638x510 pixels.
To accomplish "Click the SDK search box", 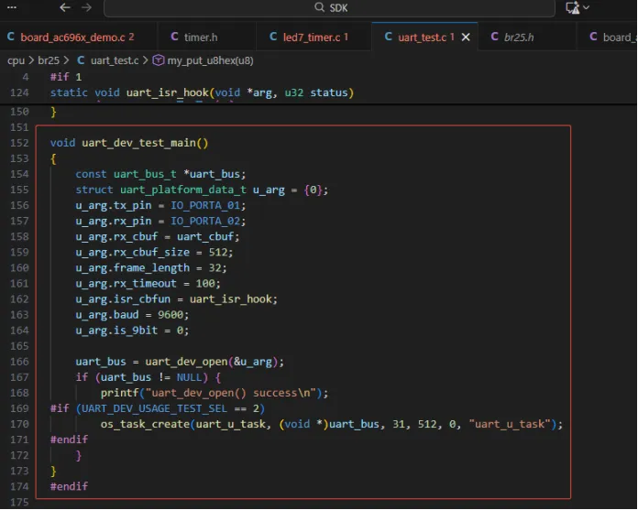I will (x=329, y=7).
